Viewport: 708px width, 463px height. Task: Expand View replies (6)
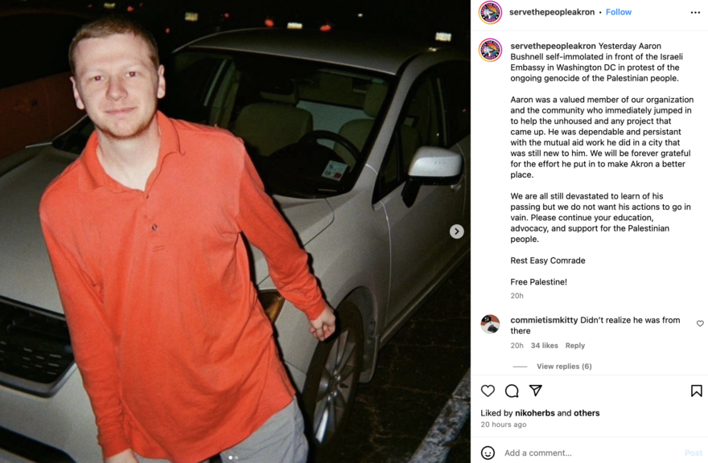tap(564, 367)
